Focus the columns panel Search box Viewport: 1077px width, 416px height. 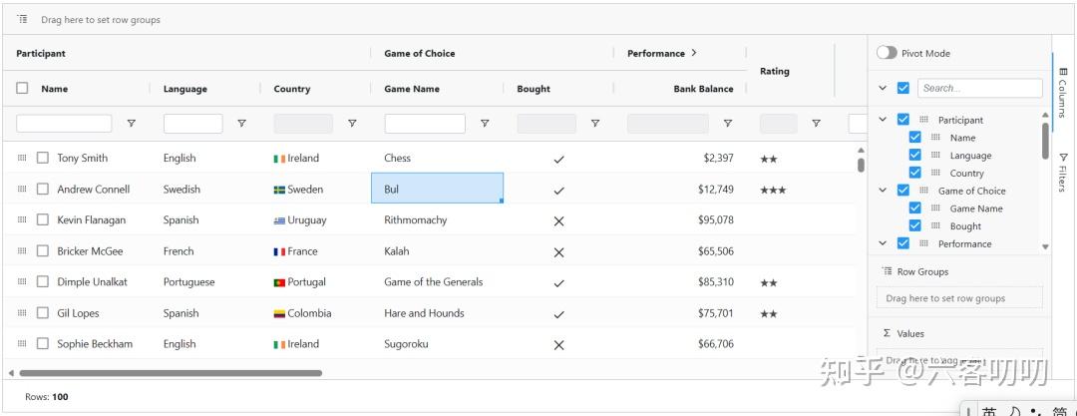click(x=980, y=88)
